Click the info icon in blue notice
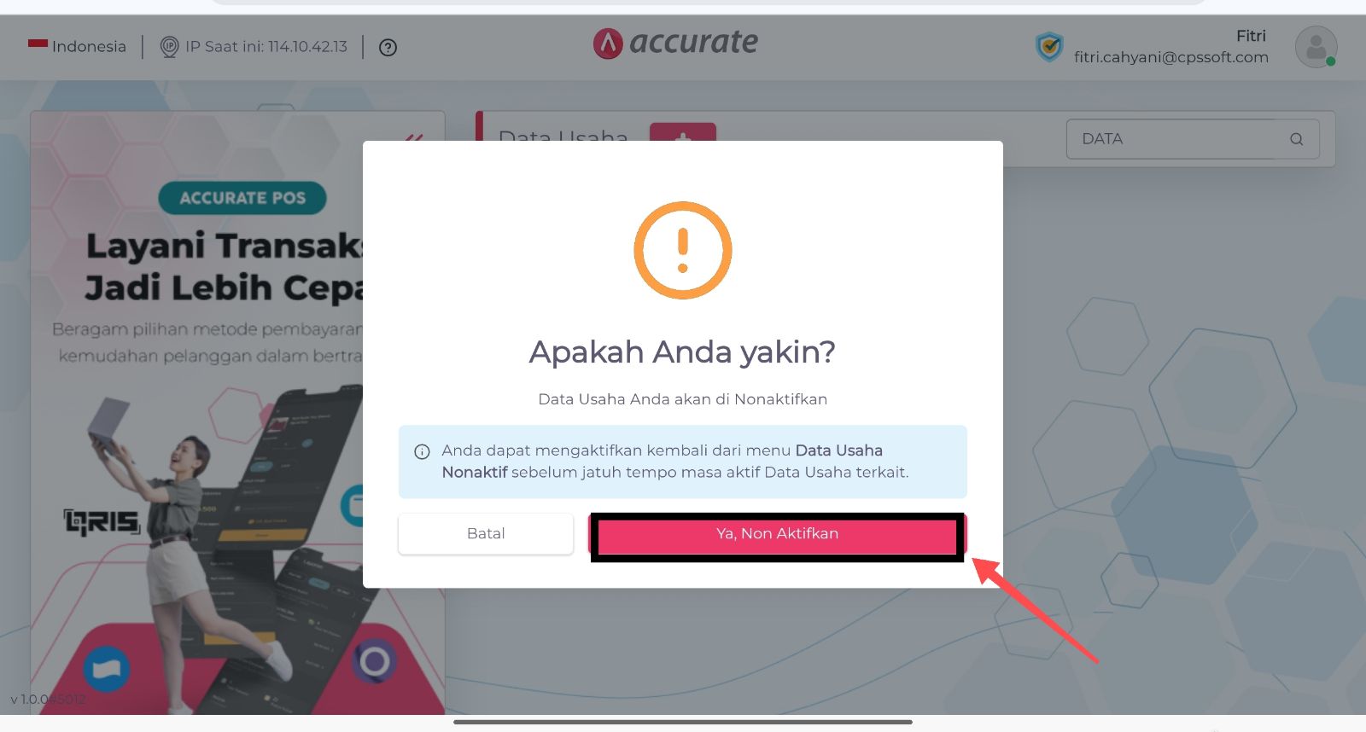Viewport: 1366px width, 732px height. (422, 451)
